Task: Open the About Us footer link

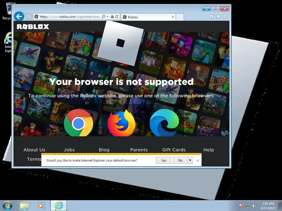Action: pos(34,150)
